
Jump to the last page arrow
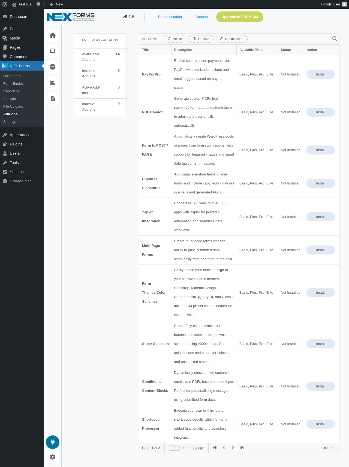[242, 448]
